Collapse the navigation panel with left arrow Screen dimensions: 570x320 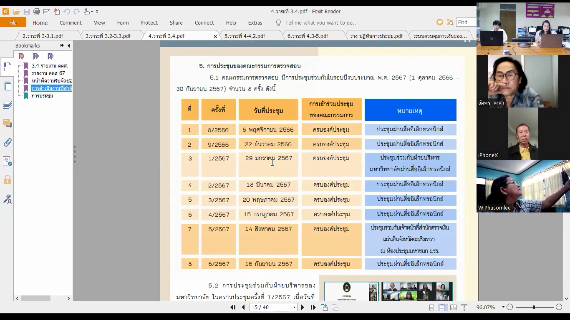[68, 45]
